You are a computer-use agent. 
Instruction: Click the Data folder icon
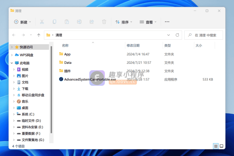61,62
